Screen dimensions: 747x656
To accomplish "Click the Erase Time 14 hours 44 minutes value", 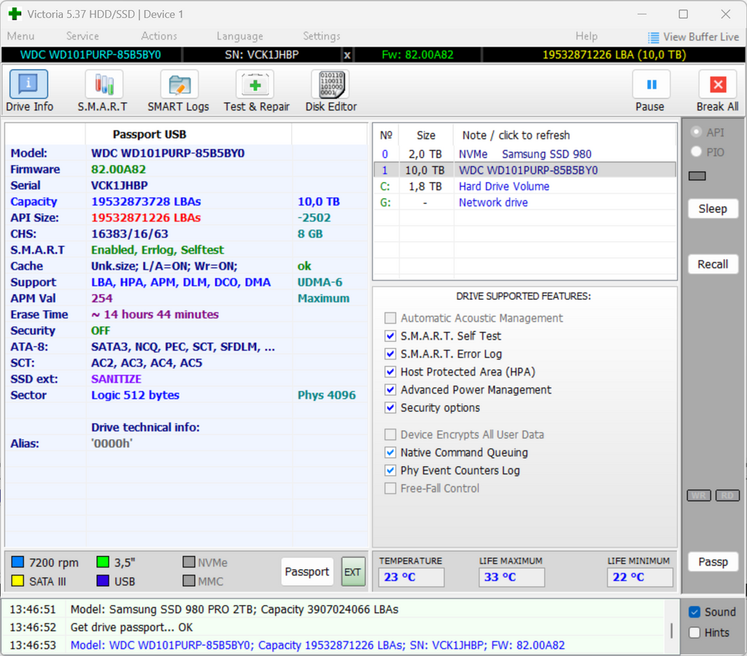I will coord(155,315).
